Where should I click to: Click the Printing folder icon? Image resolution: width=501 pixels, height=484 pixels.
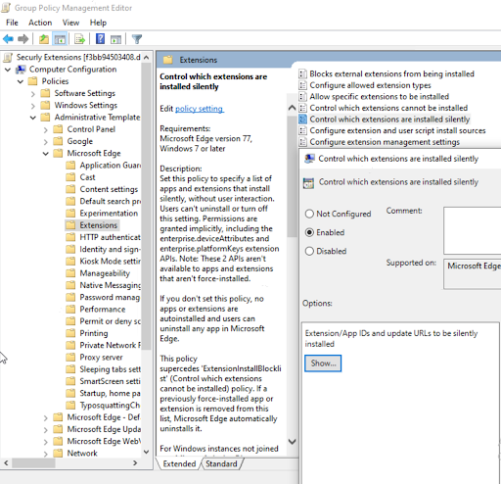[70, 333]
